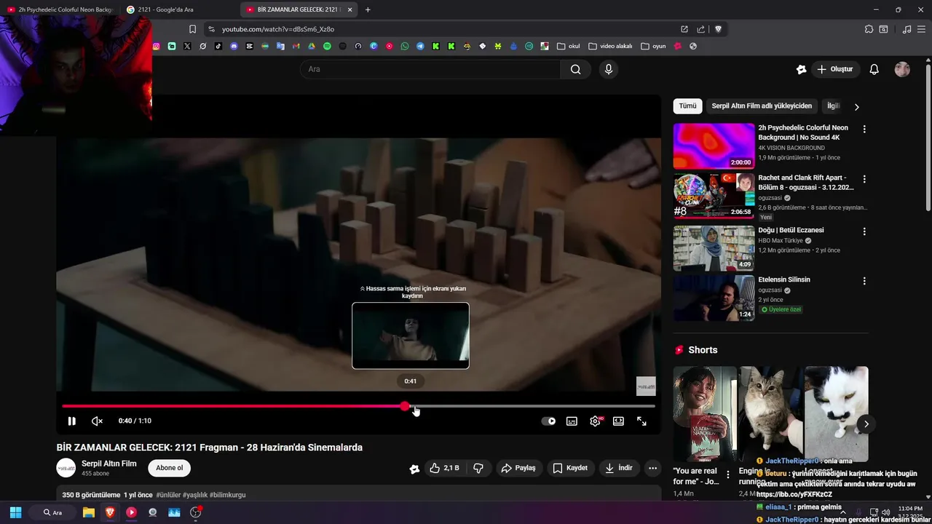Screen dimensions: 932x524
Task: Open Etelensin Silinsin video title
Action: (x=784, y=279)
